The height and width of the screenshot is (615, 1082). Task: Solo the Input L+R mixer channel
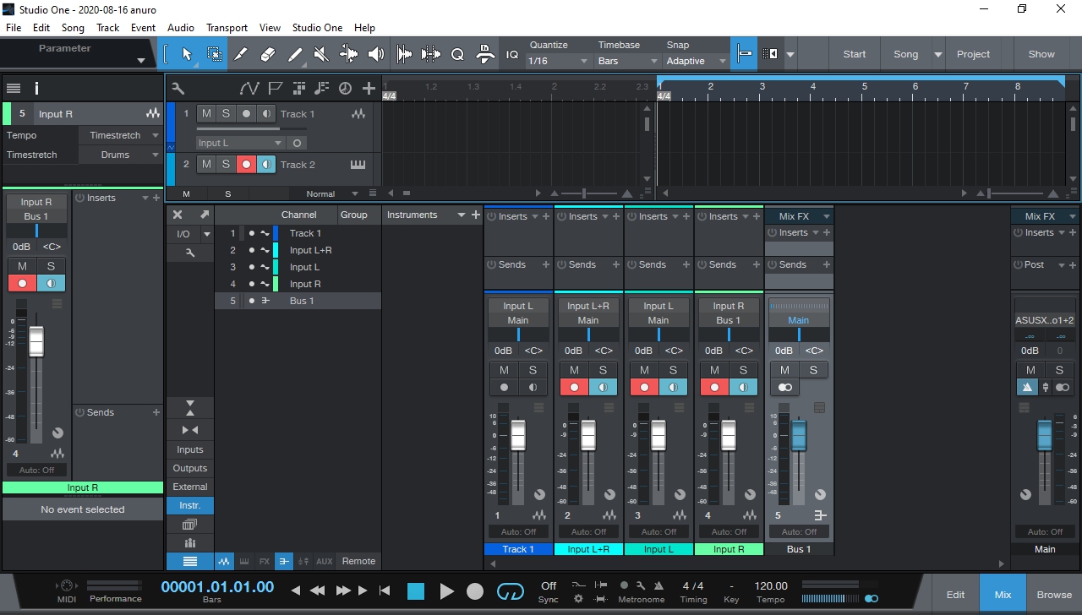point(603,370)
